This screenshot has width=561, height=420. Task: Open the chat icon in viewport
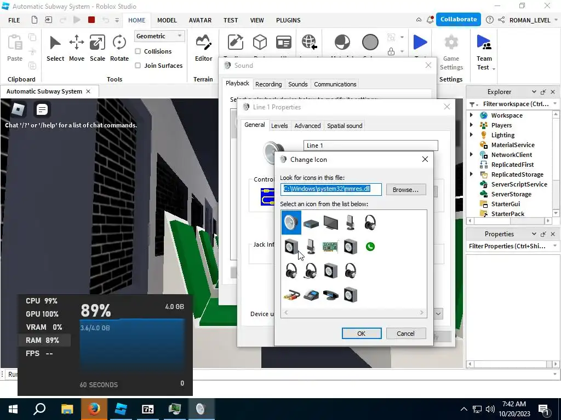click(42, 109)
